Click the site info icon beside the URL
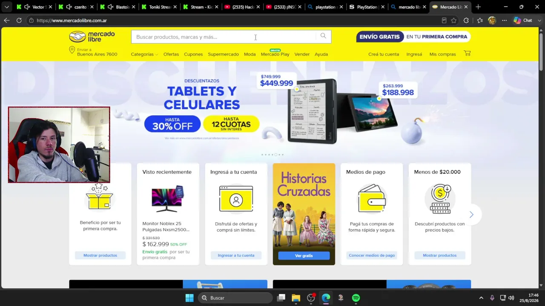Image resolution: width=545 pixels, height=306 pixels. click(31, 20)
